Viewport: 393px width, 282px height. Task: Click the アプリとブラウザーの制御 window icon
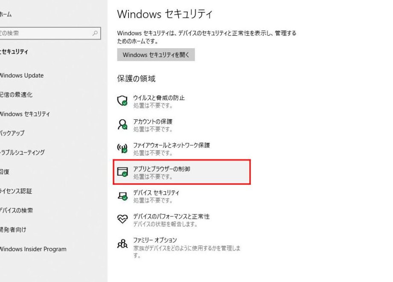pos(122,172)
